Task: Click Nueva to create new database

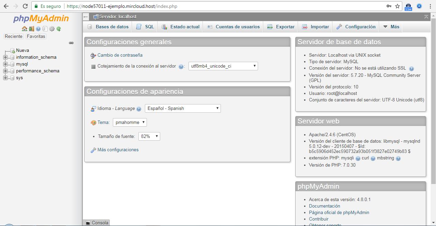Action: [x=22, y=51]
